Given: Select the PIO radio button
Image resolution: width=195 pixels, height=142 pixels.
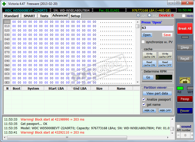Looking at the screenshot, I should pos(150,15).
